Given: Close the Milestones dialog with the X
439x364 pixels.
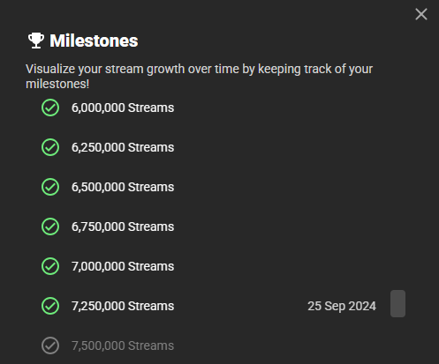Looking at the screenshot, I should tap(421, 14).
